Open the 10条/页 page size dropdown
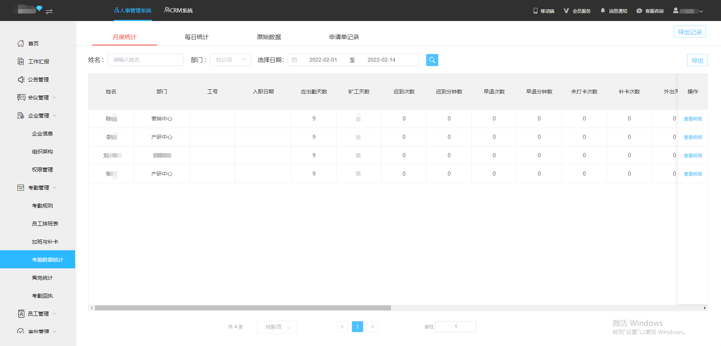The height and width of the screenshot is (346, 721). pos(276,327)
